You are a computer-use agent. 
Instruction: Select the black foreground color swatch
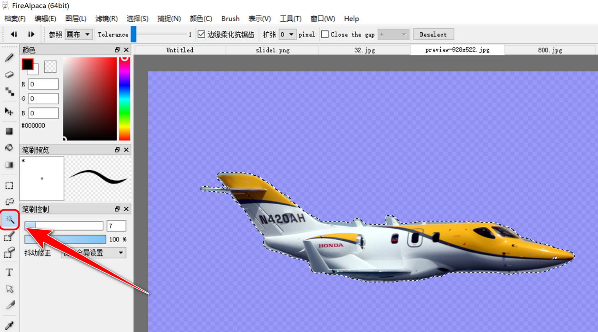click(x=28, y=65)
